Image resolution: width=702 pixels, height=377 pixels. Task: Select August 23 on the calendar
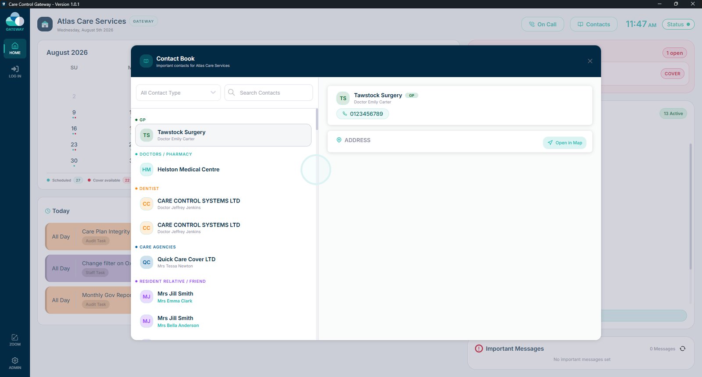pyautogui.click(x=74, y=146)
